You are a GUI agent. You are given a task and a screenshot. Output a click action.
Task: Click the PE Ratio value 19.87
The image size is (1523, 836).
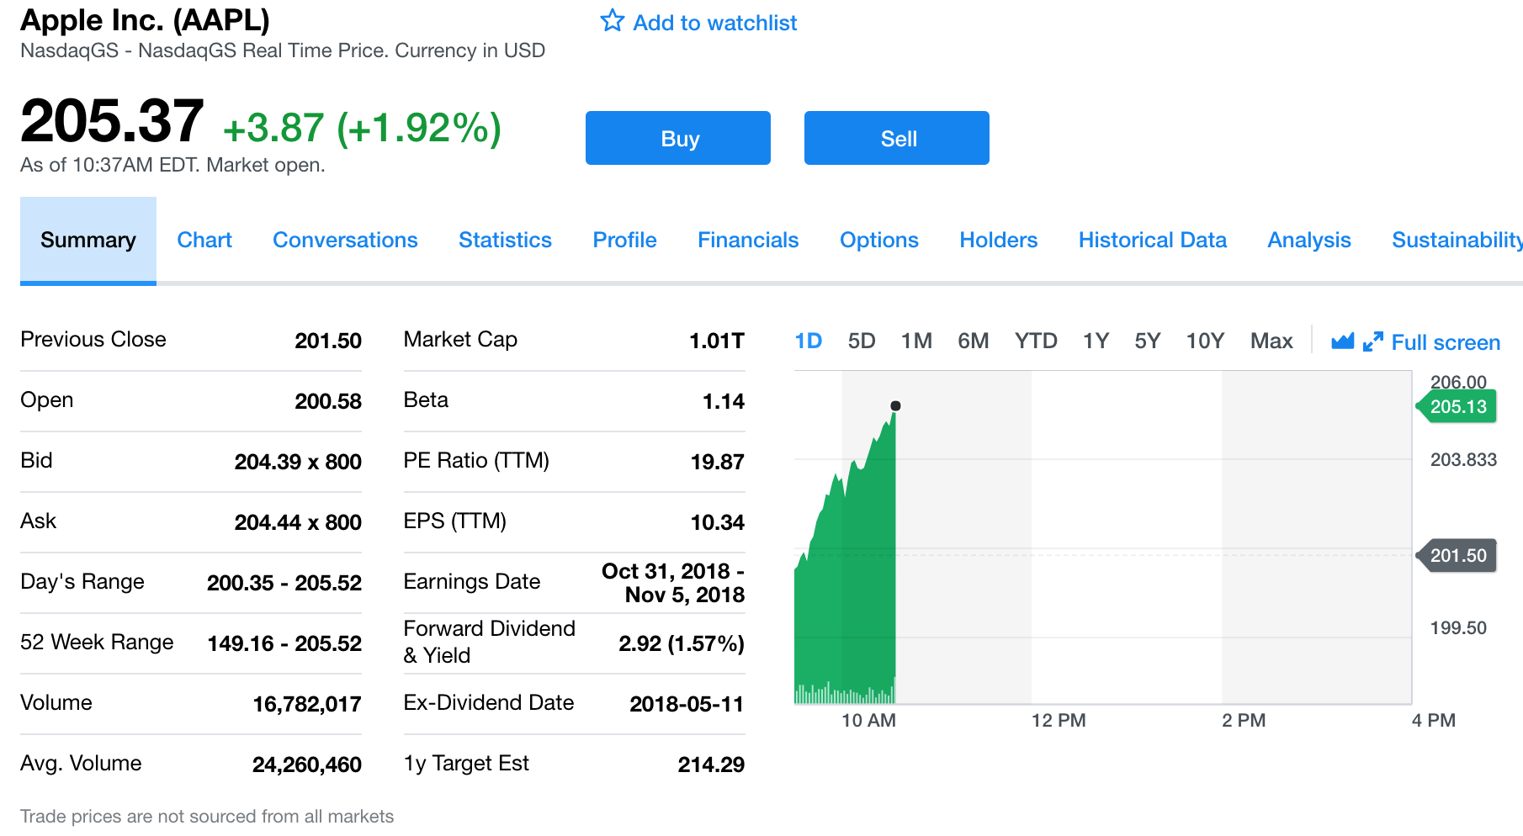click(718, 462)
